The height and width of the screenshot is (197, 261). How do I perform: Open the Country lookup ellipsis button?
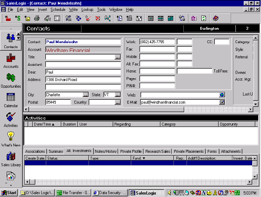click(x=118, y=102)
